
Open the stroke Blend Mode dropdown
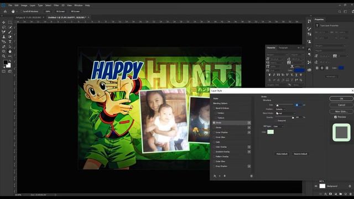(x=285, y=113)
